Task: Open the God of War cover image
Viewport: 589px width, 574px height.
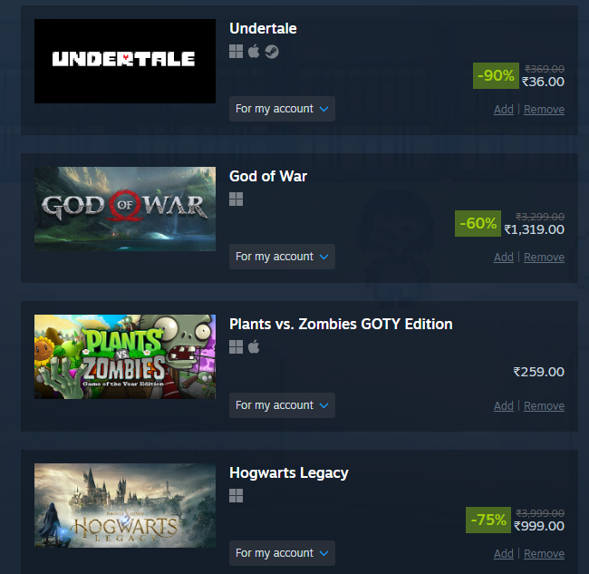Action: click(125, 209)
